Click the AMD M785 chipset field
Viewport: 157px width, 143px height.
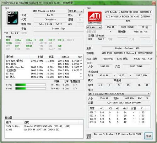click(127, 53)
